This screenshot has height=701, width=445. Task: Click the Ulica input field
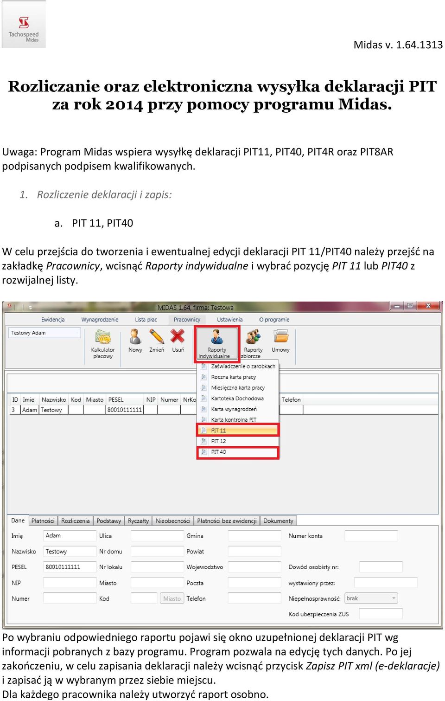157,536
